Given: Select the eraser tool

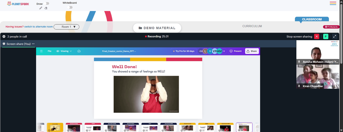Looking at the screenshot, I should point(46,8).
